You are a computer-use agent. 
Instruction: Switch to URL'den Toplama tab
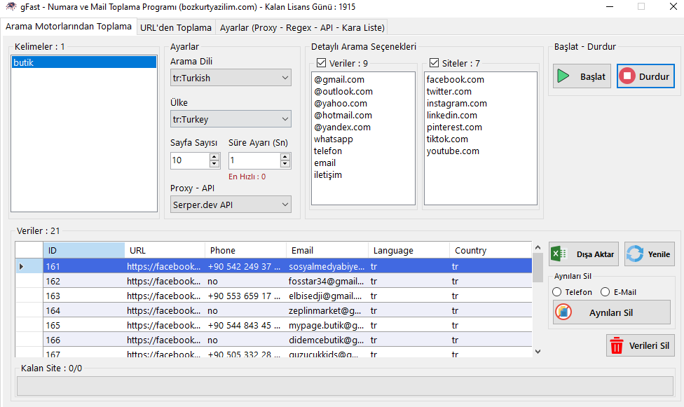pos(176,27)
